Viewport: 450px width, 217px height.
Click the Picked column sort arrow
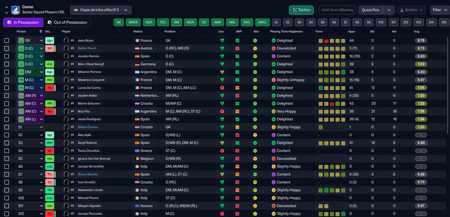coord(40,32)
